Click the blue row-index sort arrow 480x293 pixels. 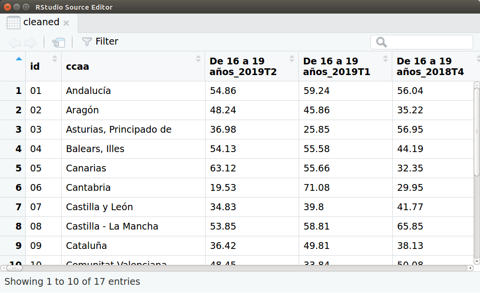[19, 59]
